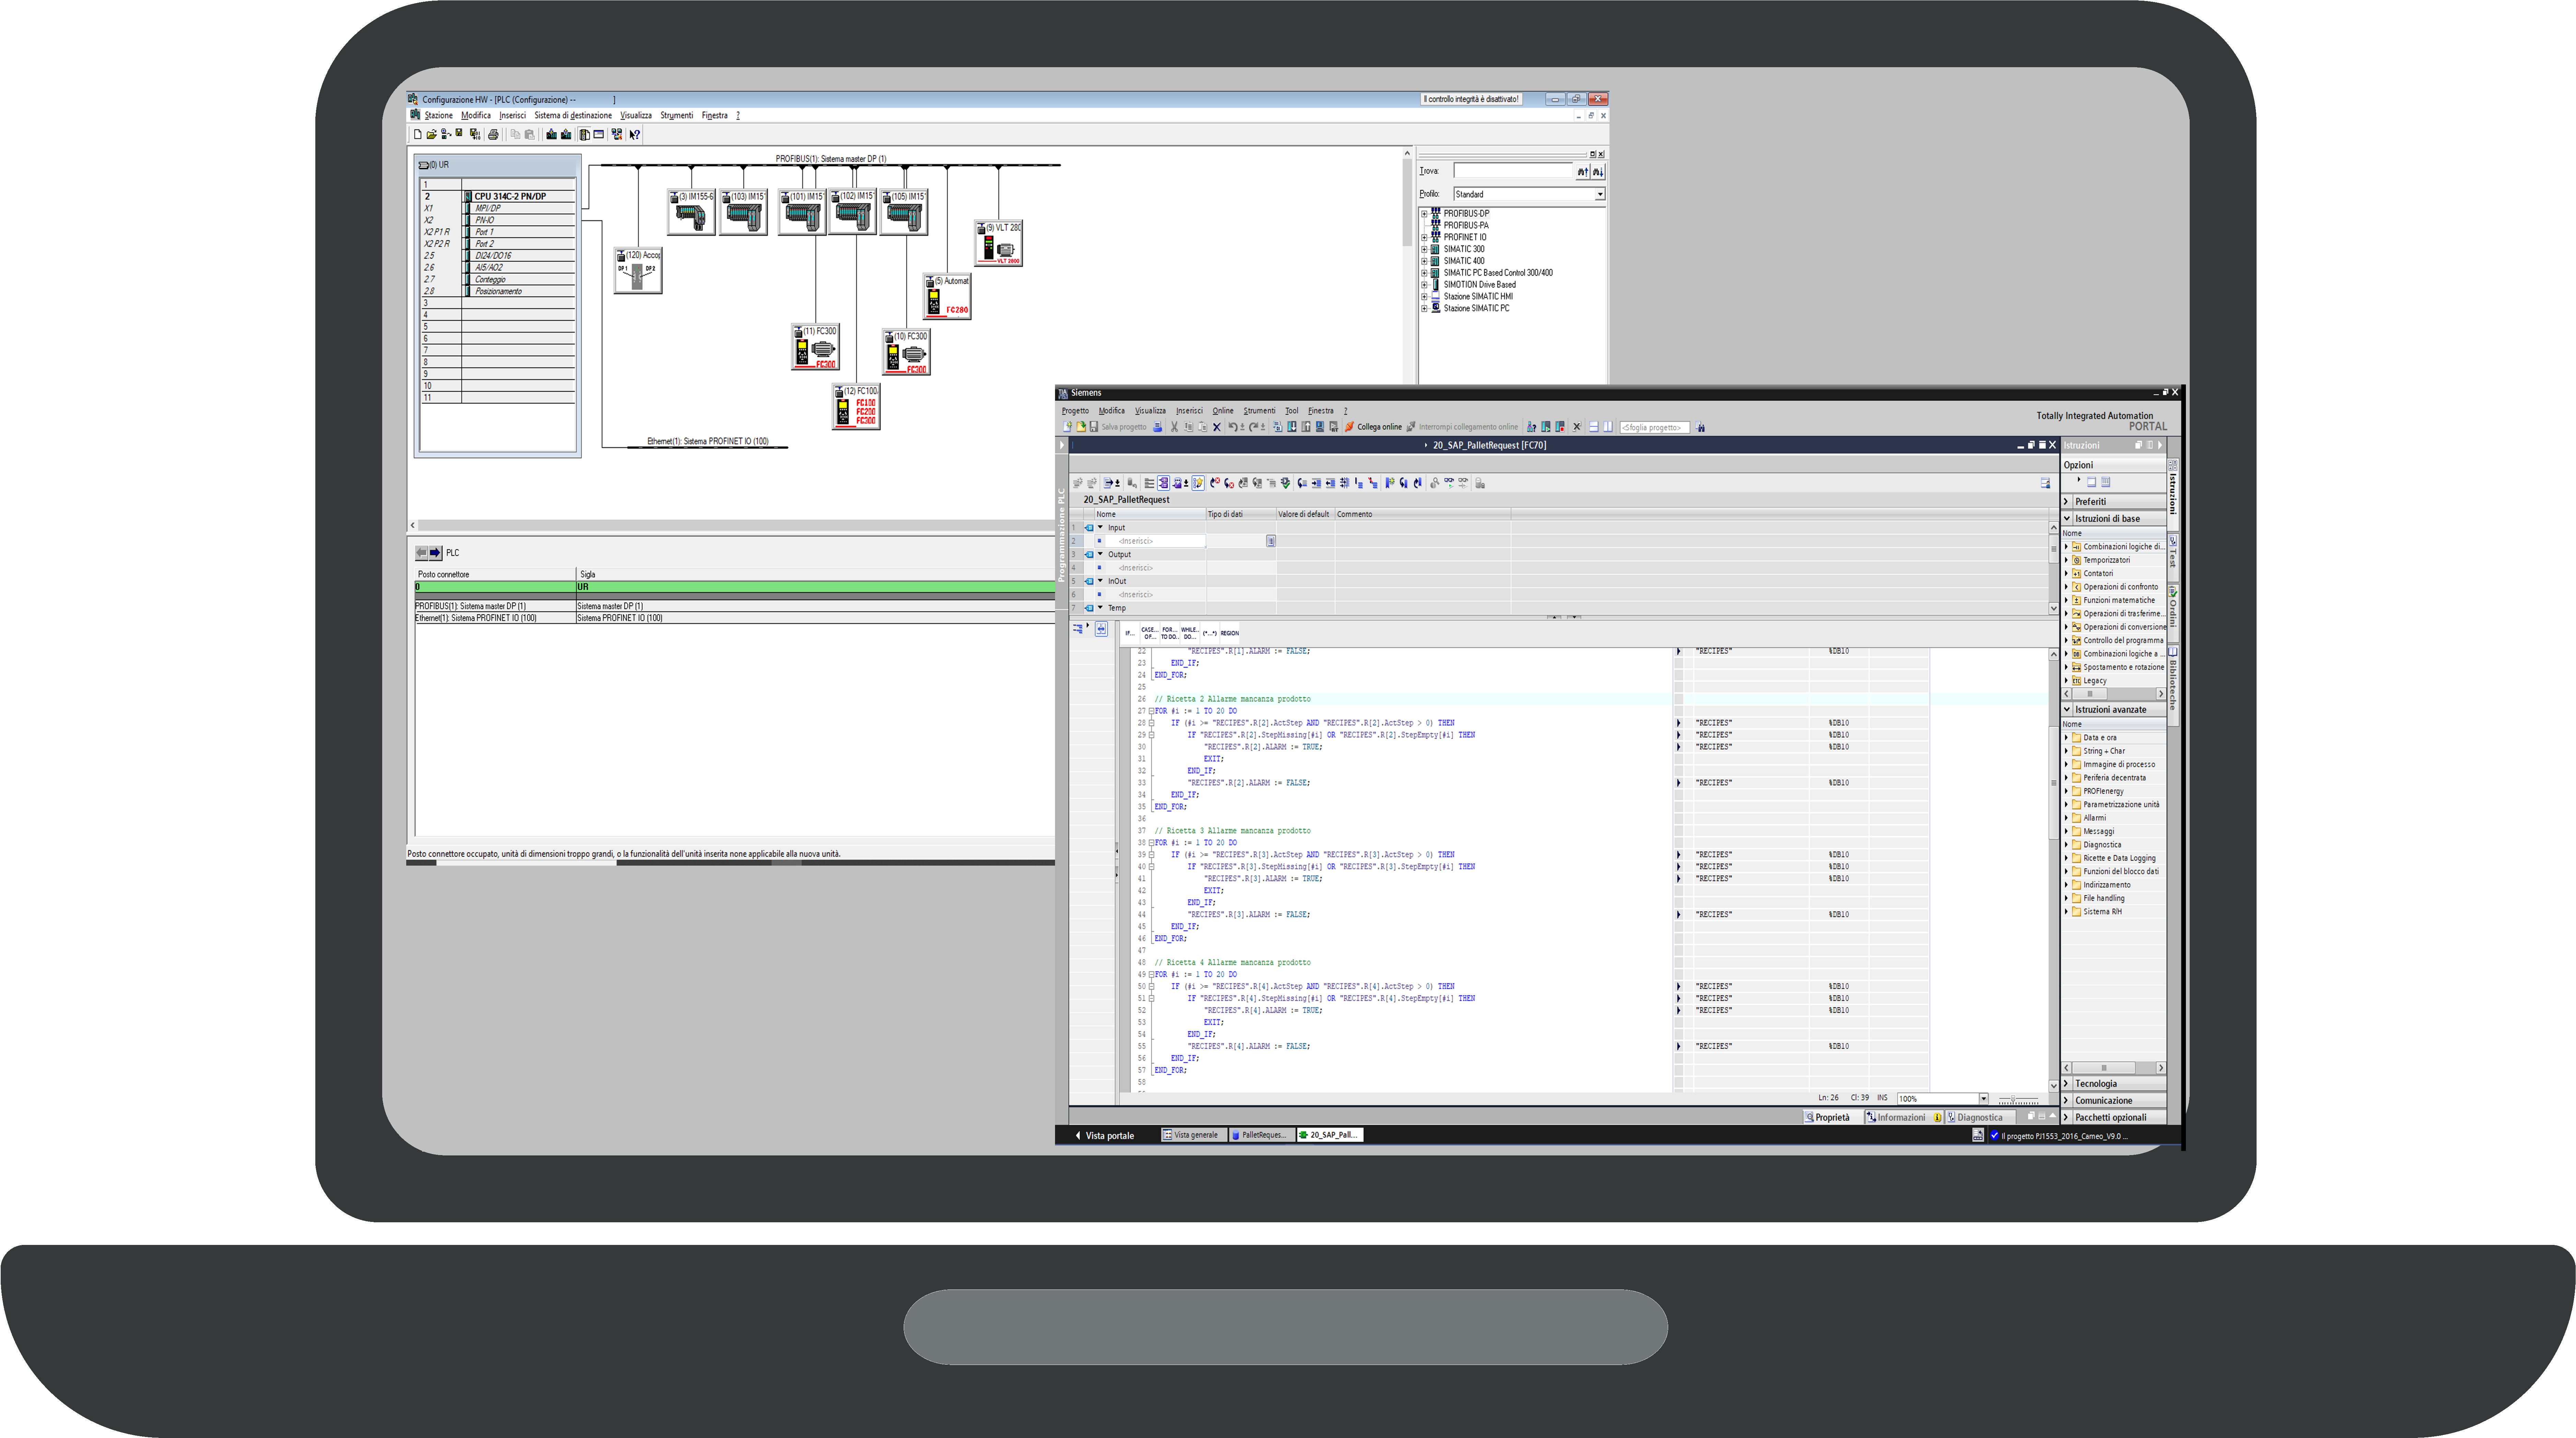Open Sistema di destinazione menu
Viewport: 2576px width, 1438px height.
(573, 116)
